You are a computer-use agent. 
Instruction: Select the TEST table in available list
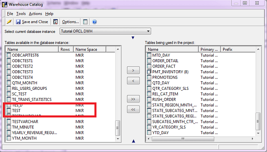point(16,111)
